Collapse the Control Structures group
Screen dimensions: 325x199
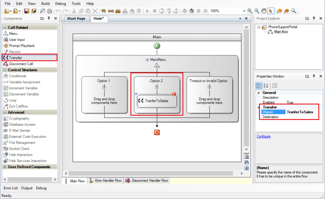coord(4,70)
